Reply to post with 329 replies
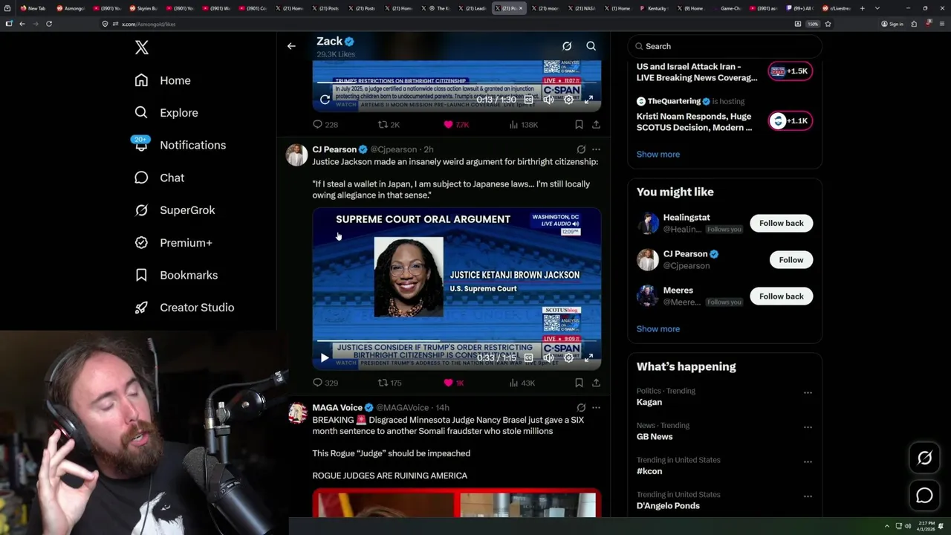Screen dimensions: 951x535 (x=325, y=383)
